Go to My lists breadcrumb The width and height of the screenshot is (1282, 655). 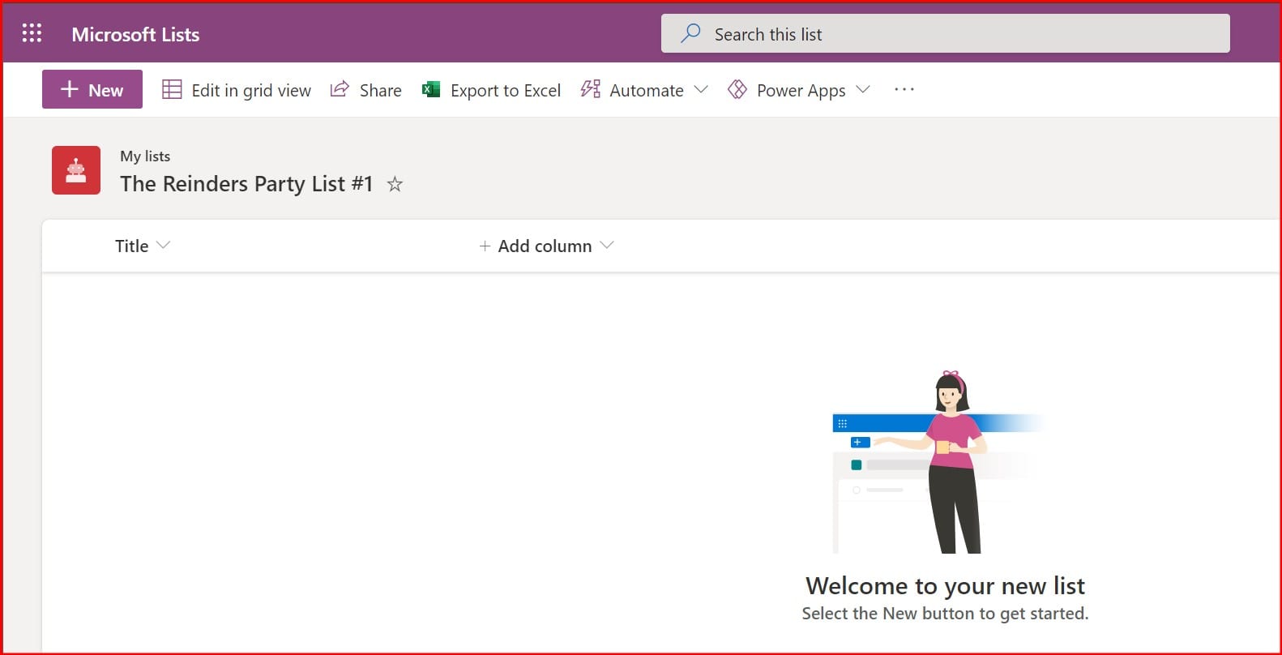pos(145,156)
